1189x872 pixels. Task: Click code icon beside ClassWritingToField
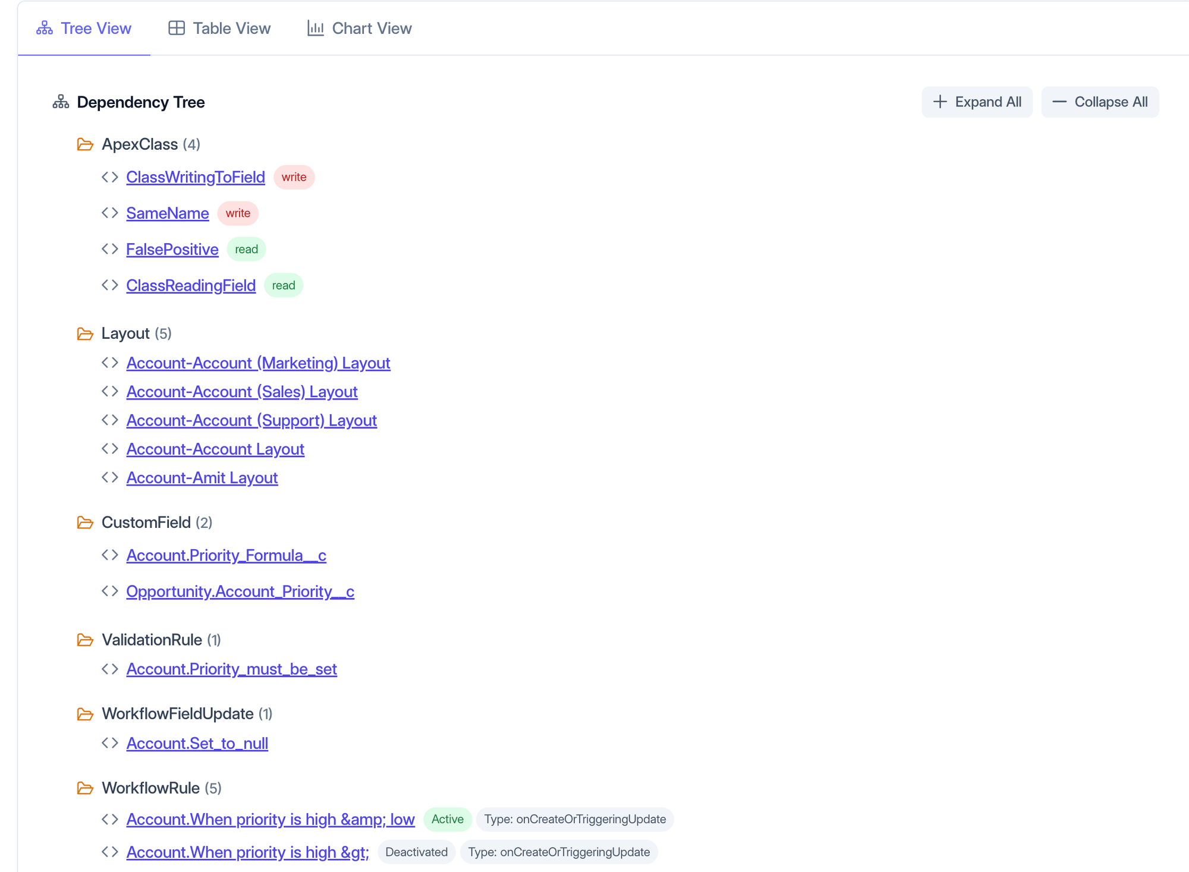pos(110,177)
